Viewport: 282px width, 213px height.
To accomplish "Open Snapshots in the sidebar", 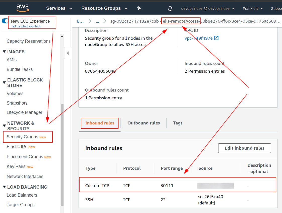I will (x=17, y=103).
